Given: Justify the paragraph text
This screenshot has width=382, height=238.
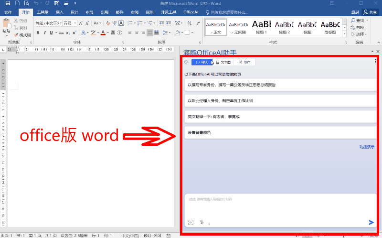Looking at the screenshot, I should click(150, 32).
